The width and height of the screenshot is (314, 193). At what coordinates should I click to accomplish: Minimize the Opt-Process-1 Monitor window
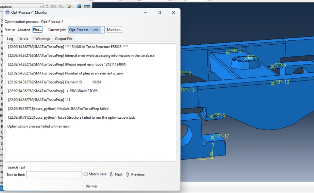(146, 12)
